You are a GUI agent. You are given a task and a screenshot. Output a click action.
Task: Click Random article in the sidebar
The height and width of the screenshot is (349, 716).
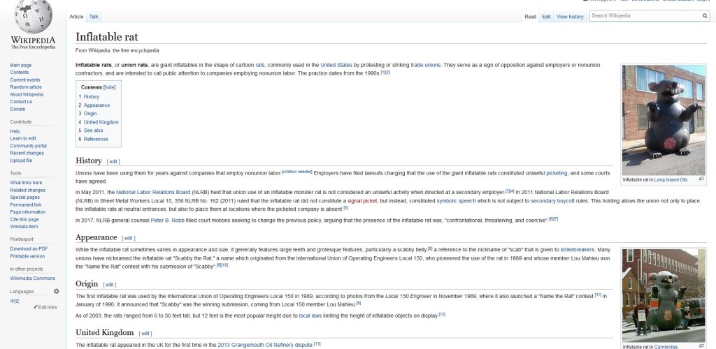coord(26,87)
